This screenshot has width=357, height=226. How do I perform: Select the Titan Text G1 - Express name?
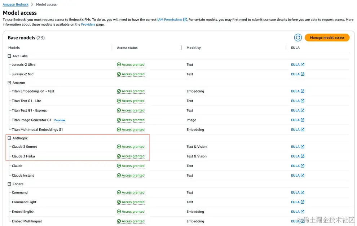point(29,110)
